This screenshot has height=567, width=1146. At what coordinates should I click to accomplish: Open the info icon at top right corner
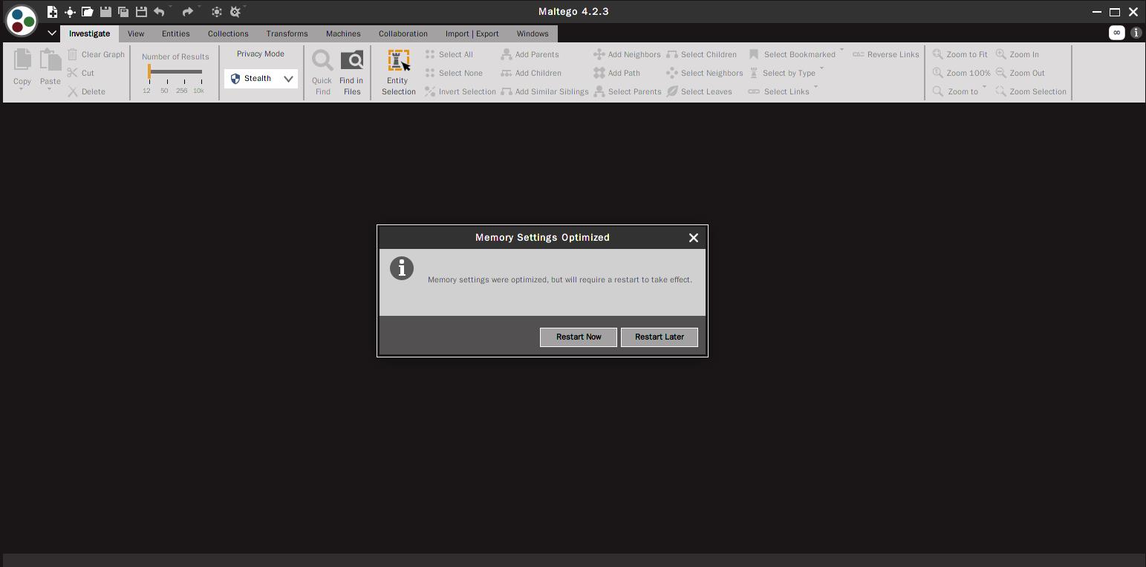pyautogui.click(x=1136, y=33)
